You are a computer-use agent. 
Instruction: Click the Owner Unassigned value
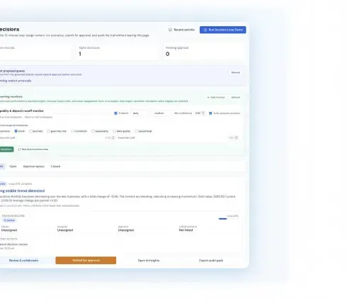(9, 230)
